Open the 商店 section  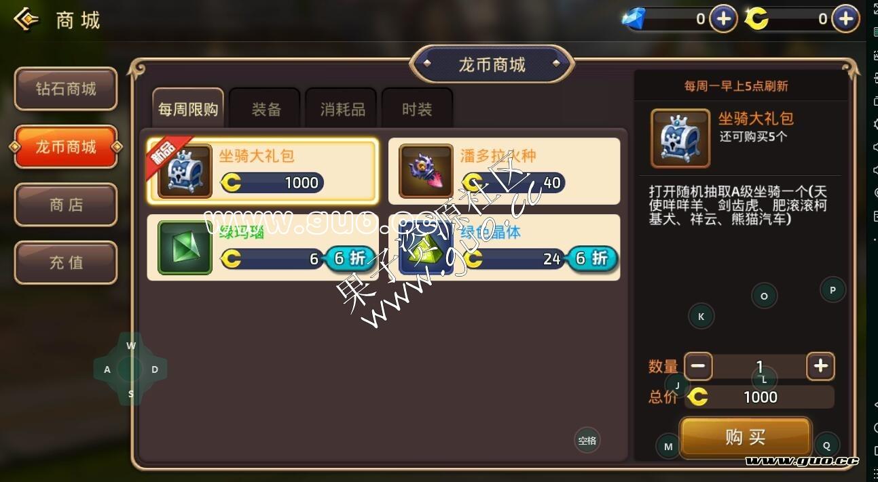coord(66,205)
